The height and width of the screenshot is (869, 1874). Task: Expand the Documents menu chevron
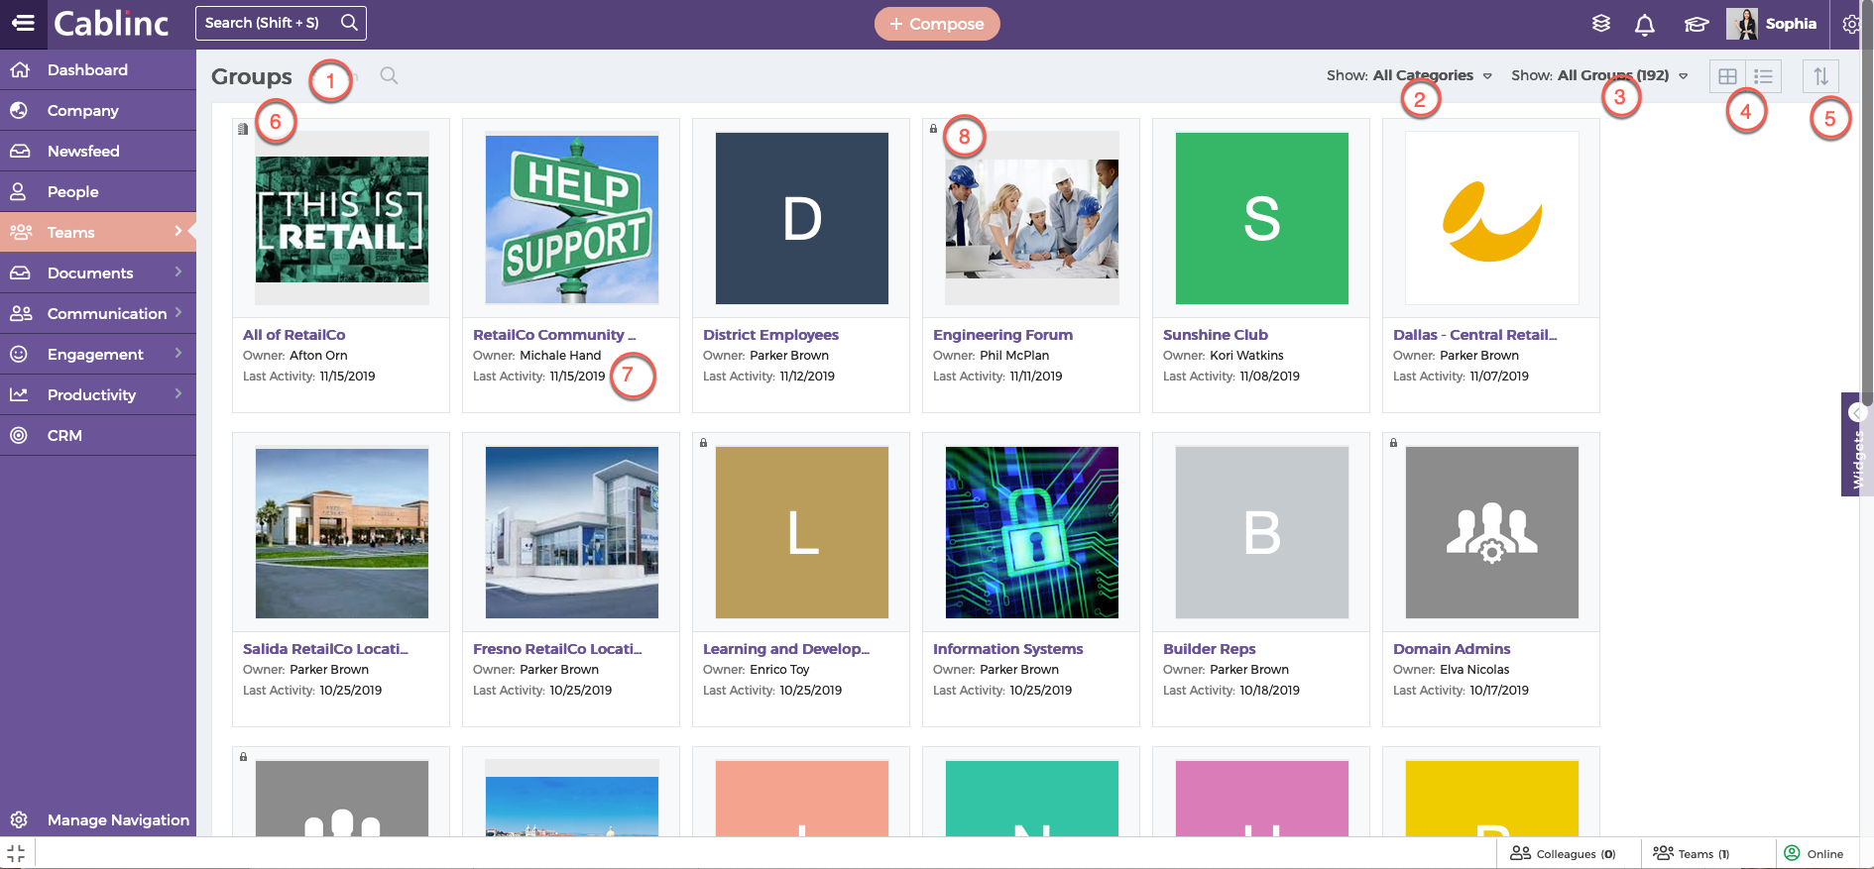[178, 272]
